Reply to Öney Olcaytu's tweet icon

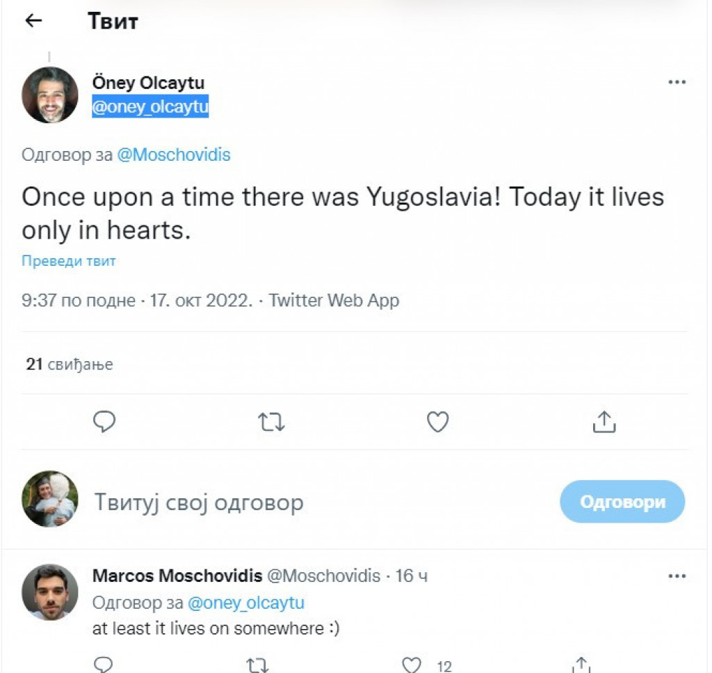tap(104, 421)
